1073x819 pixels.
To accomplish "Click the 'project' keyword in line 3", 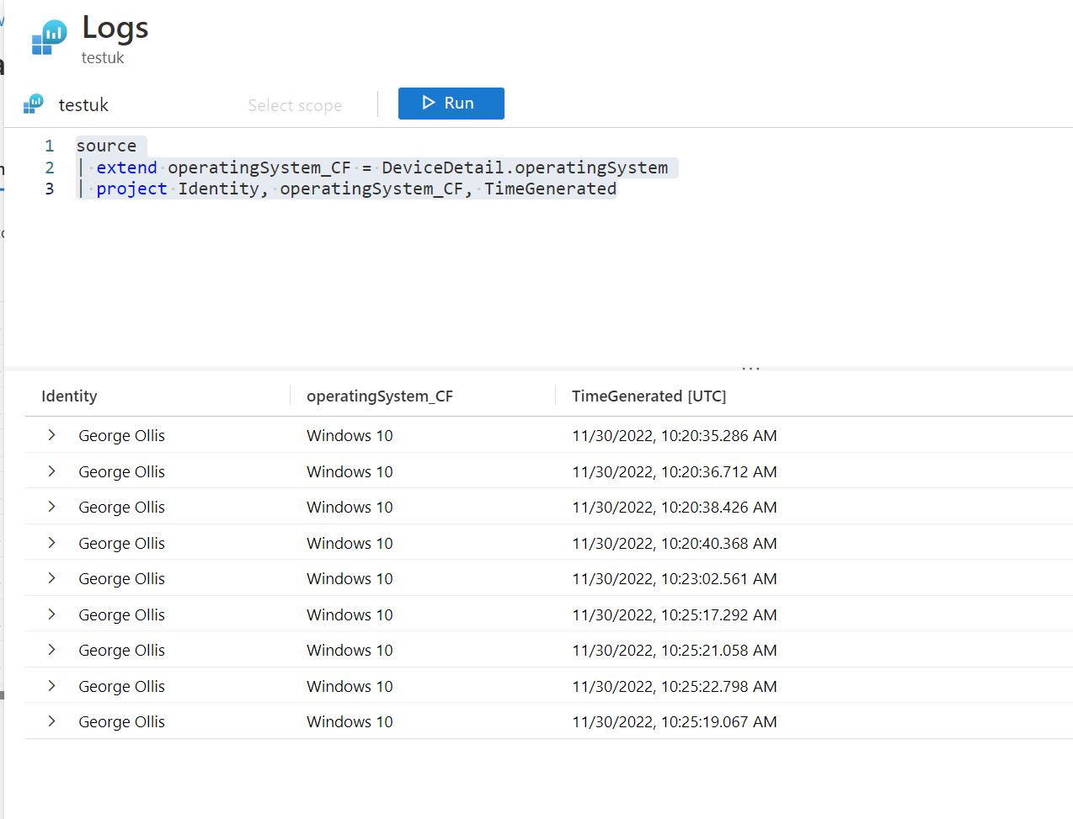I will [x=131, y=189].
